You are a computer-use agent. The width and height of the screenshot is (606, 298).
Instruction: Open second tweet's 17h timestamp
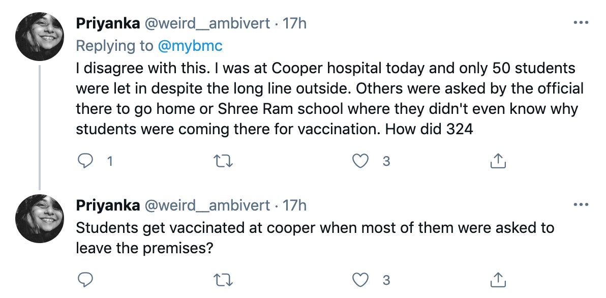click(294, 205)
